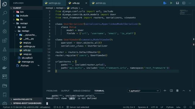Click the restapi breadcrumb segment first
Viewport: 195px width, 109px height.
pyautogui.click(x=49, y=8)
